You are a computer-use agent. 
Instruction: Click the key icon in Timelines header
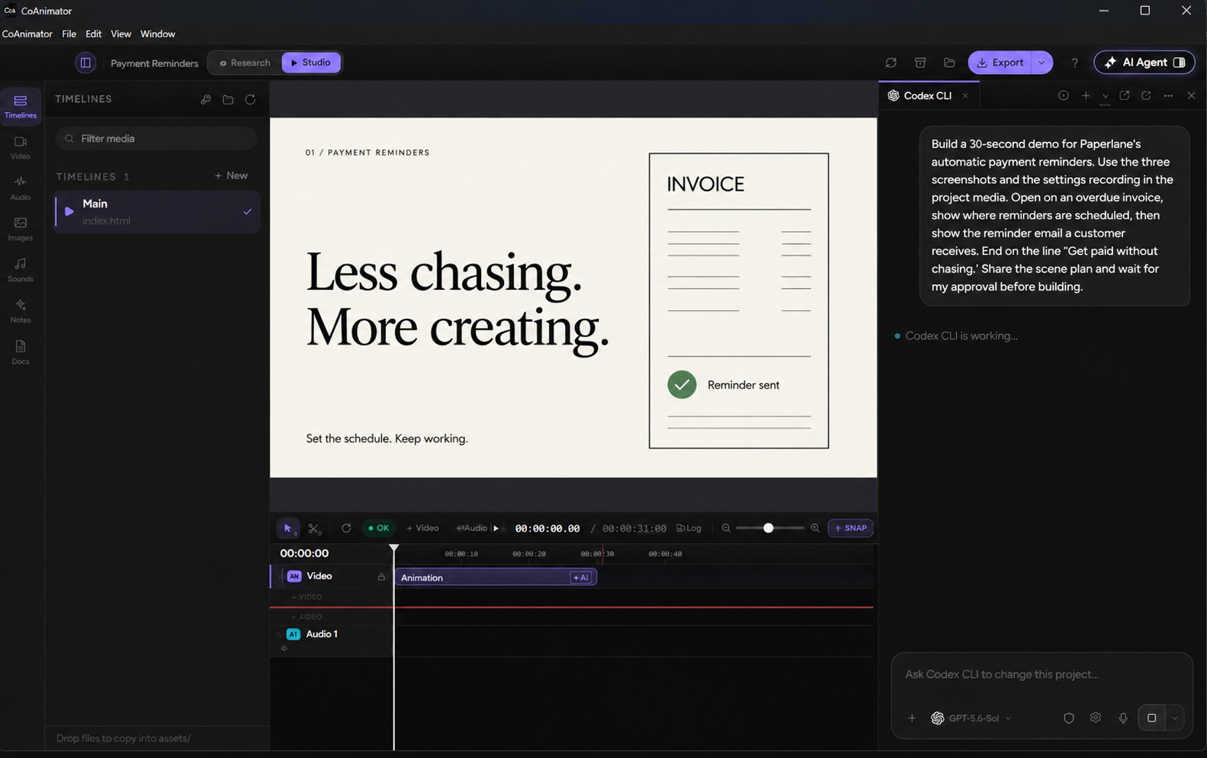coord(206,100)
